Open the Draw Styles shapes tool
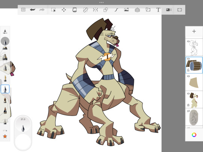This screenshot has height=152, width=203. 106,10
